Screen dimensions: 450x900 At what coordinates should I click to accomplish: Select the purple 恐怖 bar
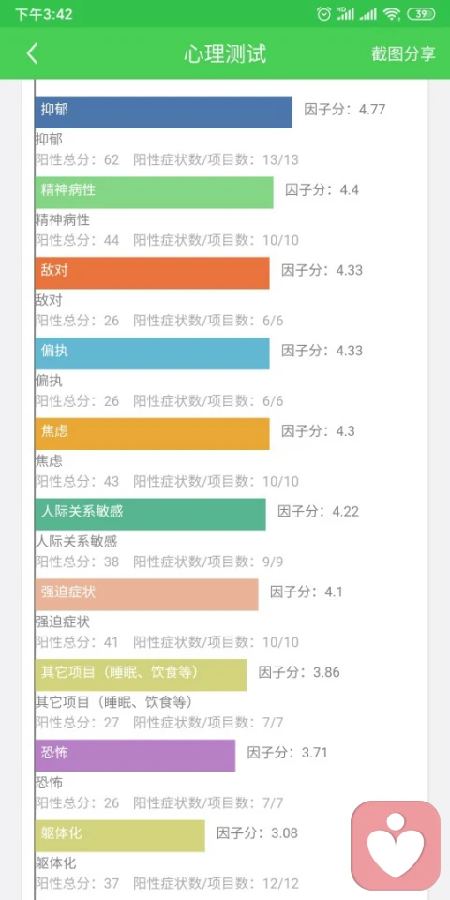pos(135,755)
